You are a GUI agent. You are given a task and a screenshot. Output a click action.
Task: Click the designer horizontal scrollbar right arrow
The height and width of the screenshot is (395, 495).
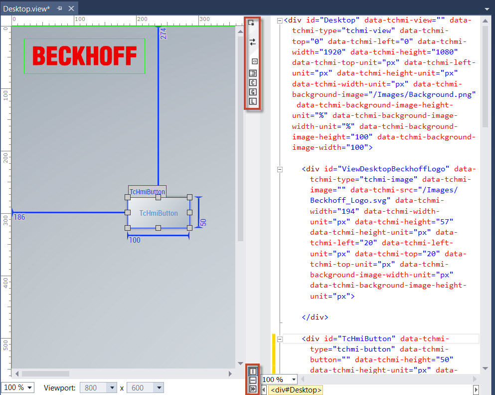(x=230, y=374)
